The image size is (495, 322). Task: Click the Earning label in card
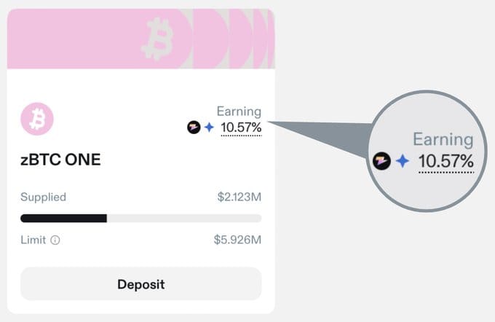click(239, 111)
